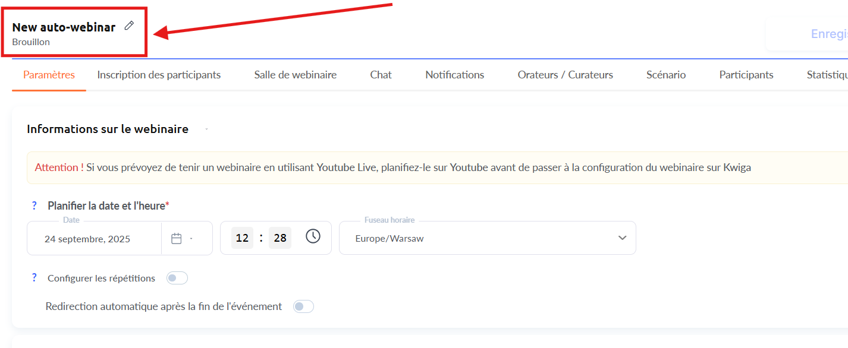Enable the Configurer les répétitions toggle

177,278
